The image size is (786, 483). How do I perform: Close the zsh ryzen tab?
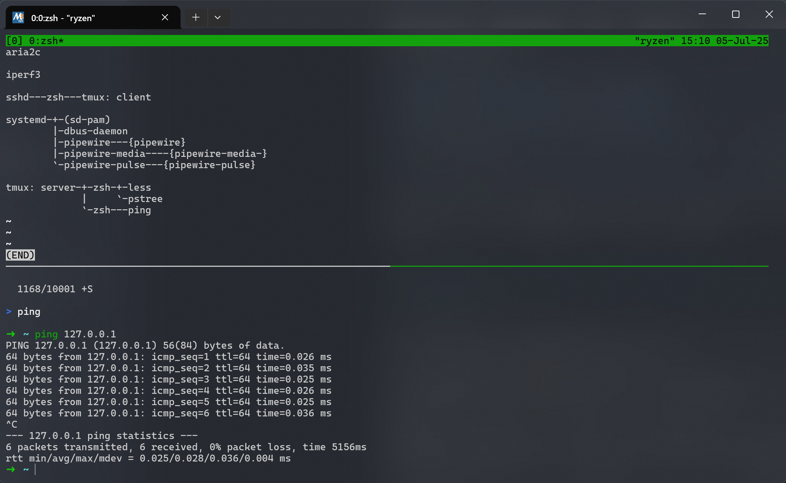(165, 17)
